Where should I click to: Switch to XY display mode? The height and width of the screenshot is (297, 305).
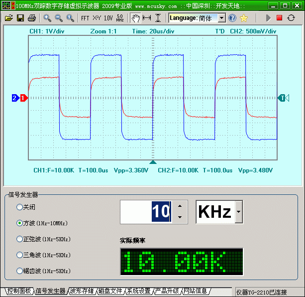[97, 18]
